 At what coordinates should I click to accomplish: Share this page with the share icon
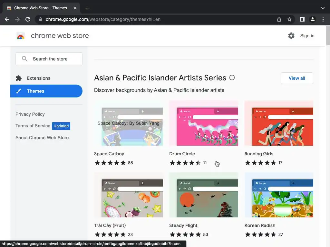pyautogui.click(x=279, y=19)
